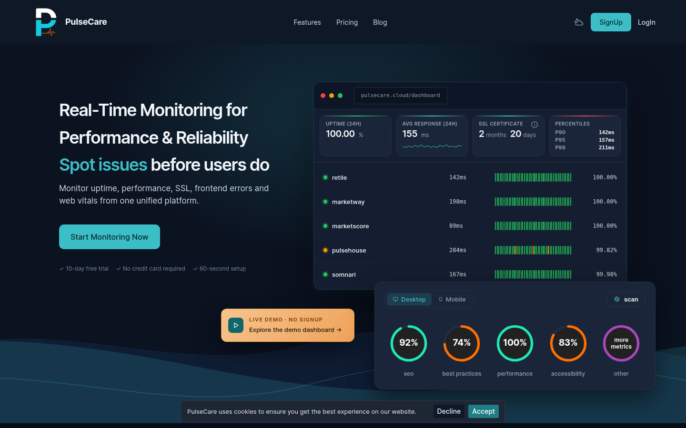Open the more metrics purple ring
Screen dimensions: 686x428
pyautogui.click(x=621, y=343)
